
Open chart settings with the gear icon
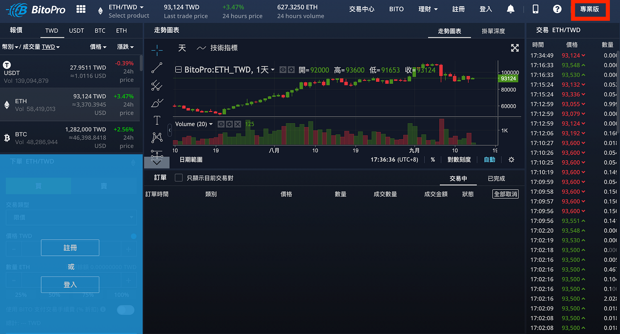point(511,160)
